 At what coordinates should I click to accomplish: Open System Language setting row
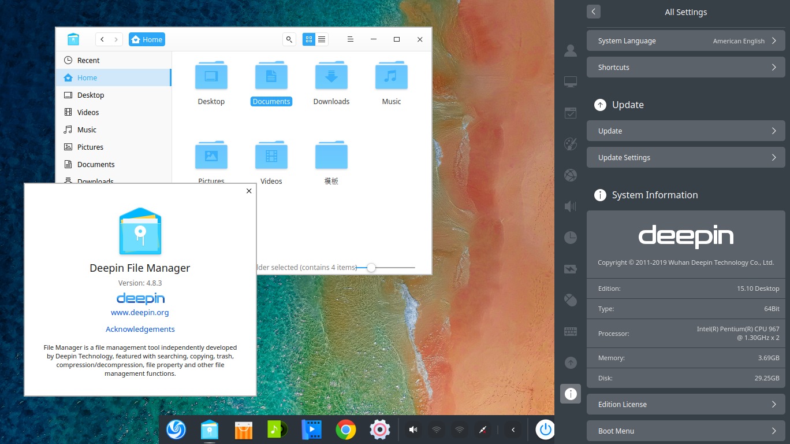tap(686, 41)
